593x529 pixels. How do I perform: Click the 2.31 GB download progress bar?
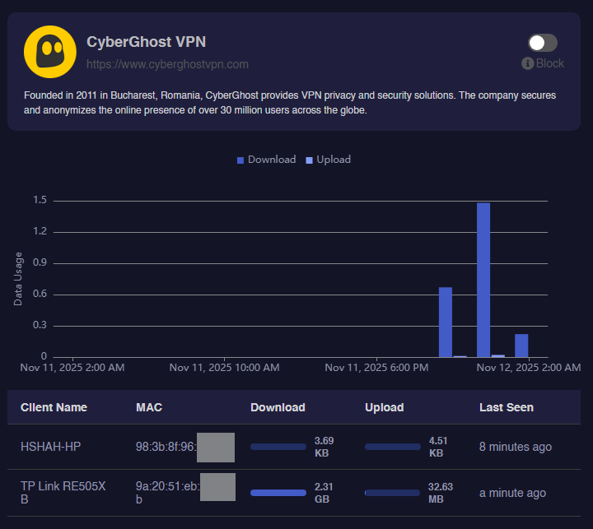point(278,493)
